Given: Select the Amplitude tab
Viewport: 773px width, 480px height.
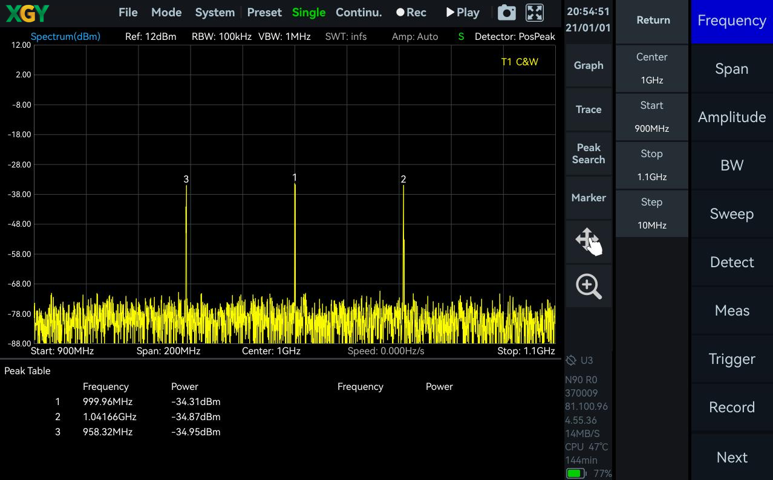Looking at the screenshot, I should 732,117.
